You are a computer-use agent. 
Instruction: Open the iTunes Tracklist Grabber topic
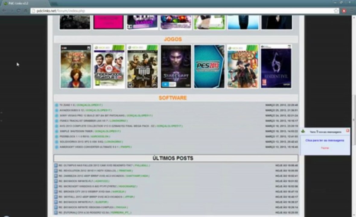[84, 121]
